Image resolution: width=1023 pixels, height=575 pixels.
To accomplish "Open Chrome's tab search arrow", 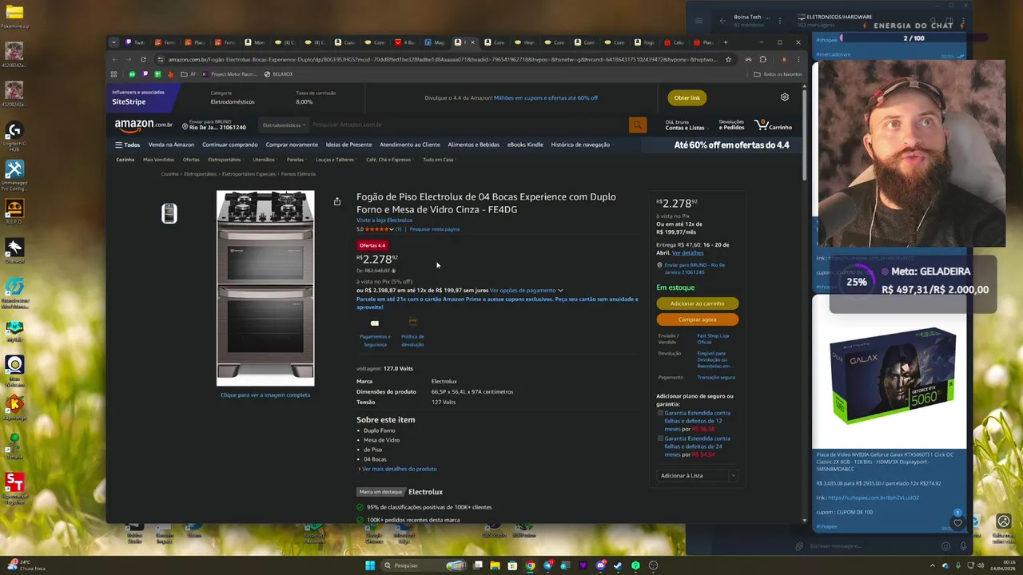I will tap(113, 42).
